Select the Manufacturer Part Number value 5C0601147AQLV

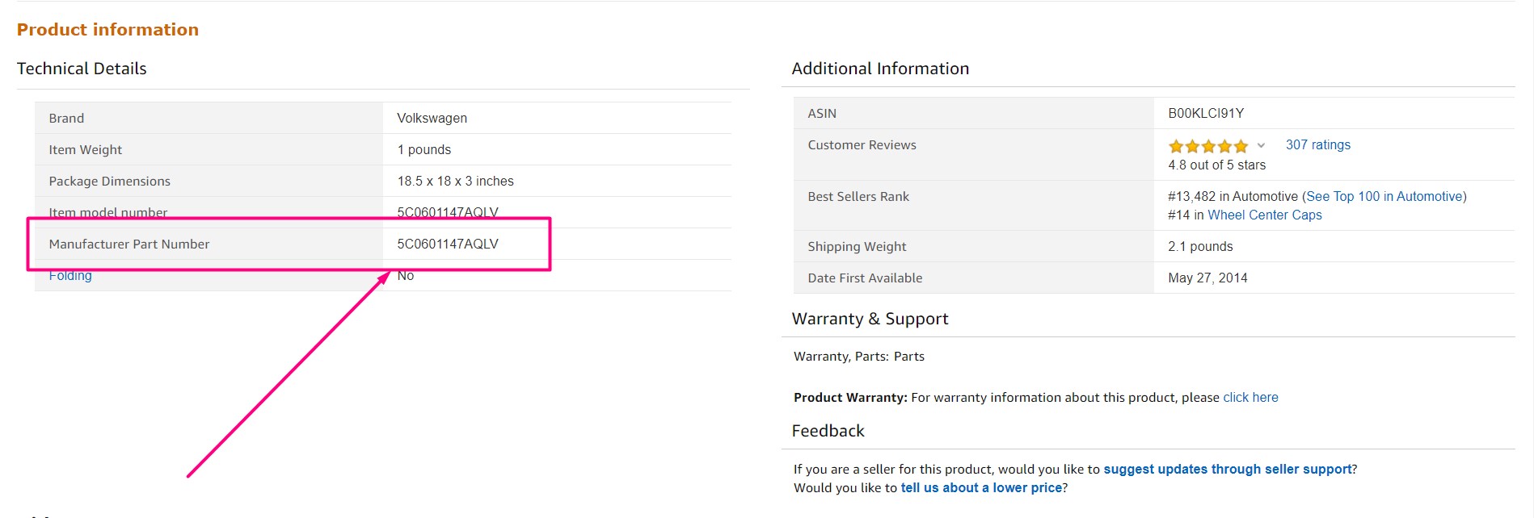click(448, 244)
